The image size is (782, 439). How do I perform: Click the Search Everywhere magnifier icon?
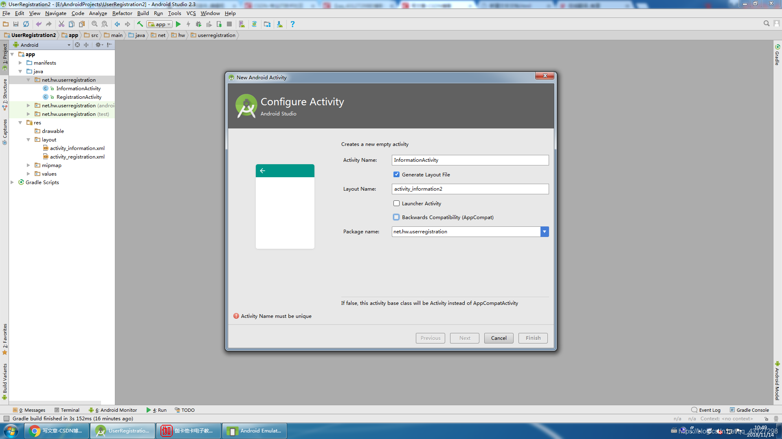pyautogui.click(x=767, y=24)
